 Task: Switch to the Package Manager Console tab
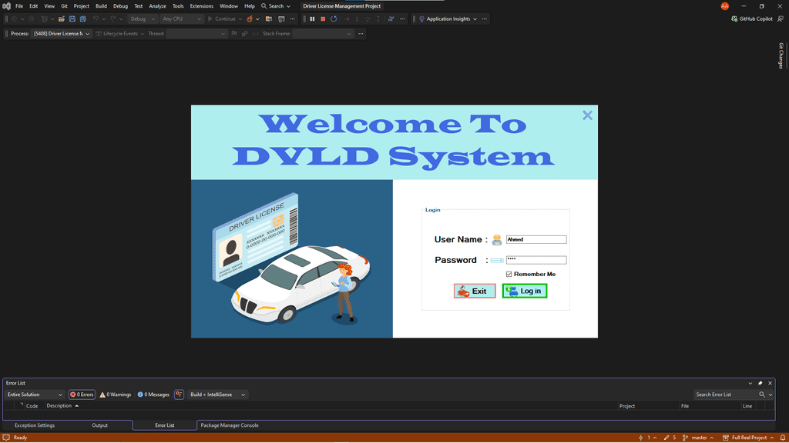(x=230, y=425)
